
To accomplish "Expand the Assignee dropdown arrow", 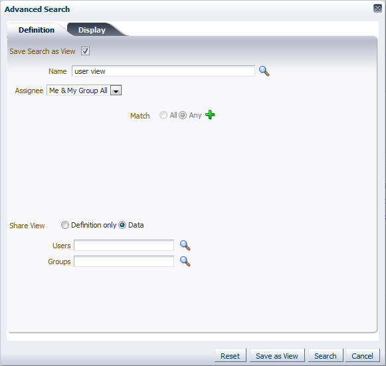I will (116, 91).
